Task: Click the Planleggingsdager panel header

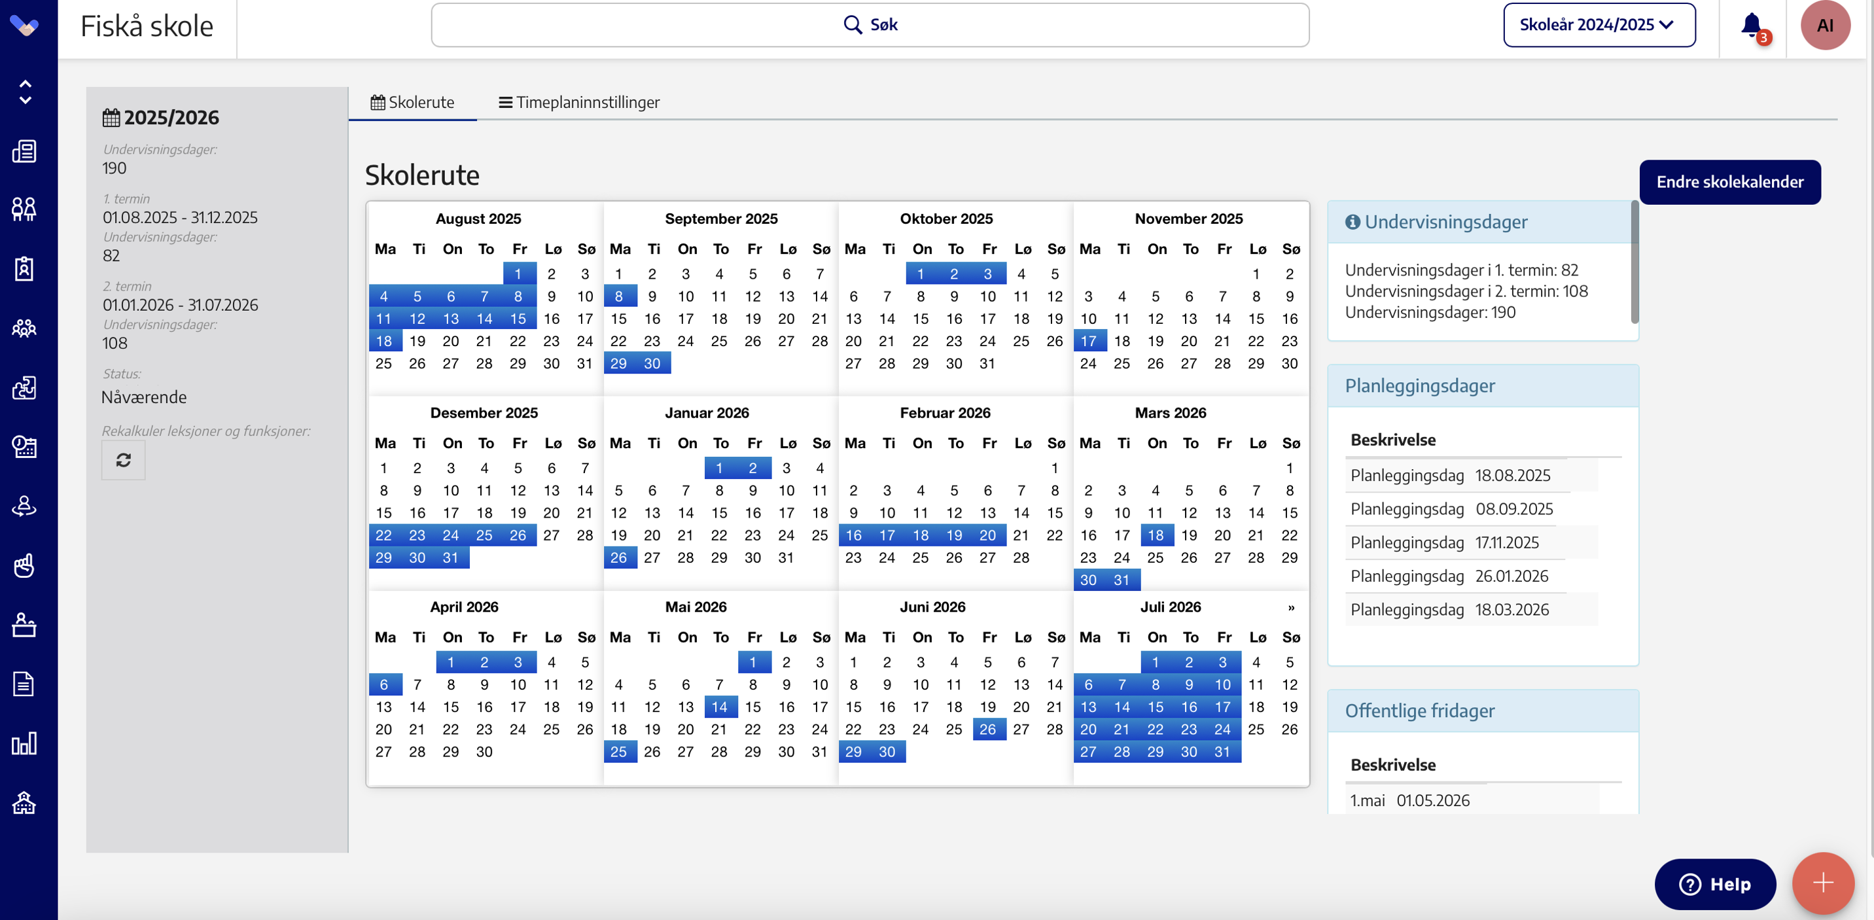Action: 1483,386
